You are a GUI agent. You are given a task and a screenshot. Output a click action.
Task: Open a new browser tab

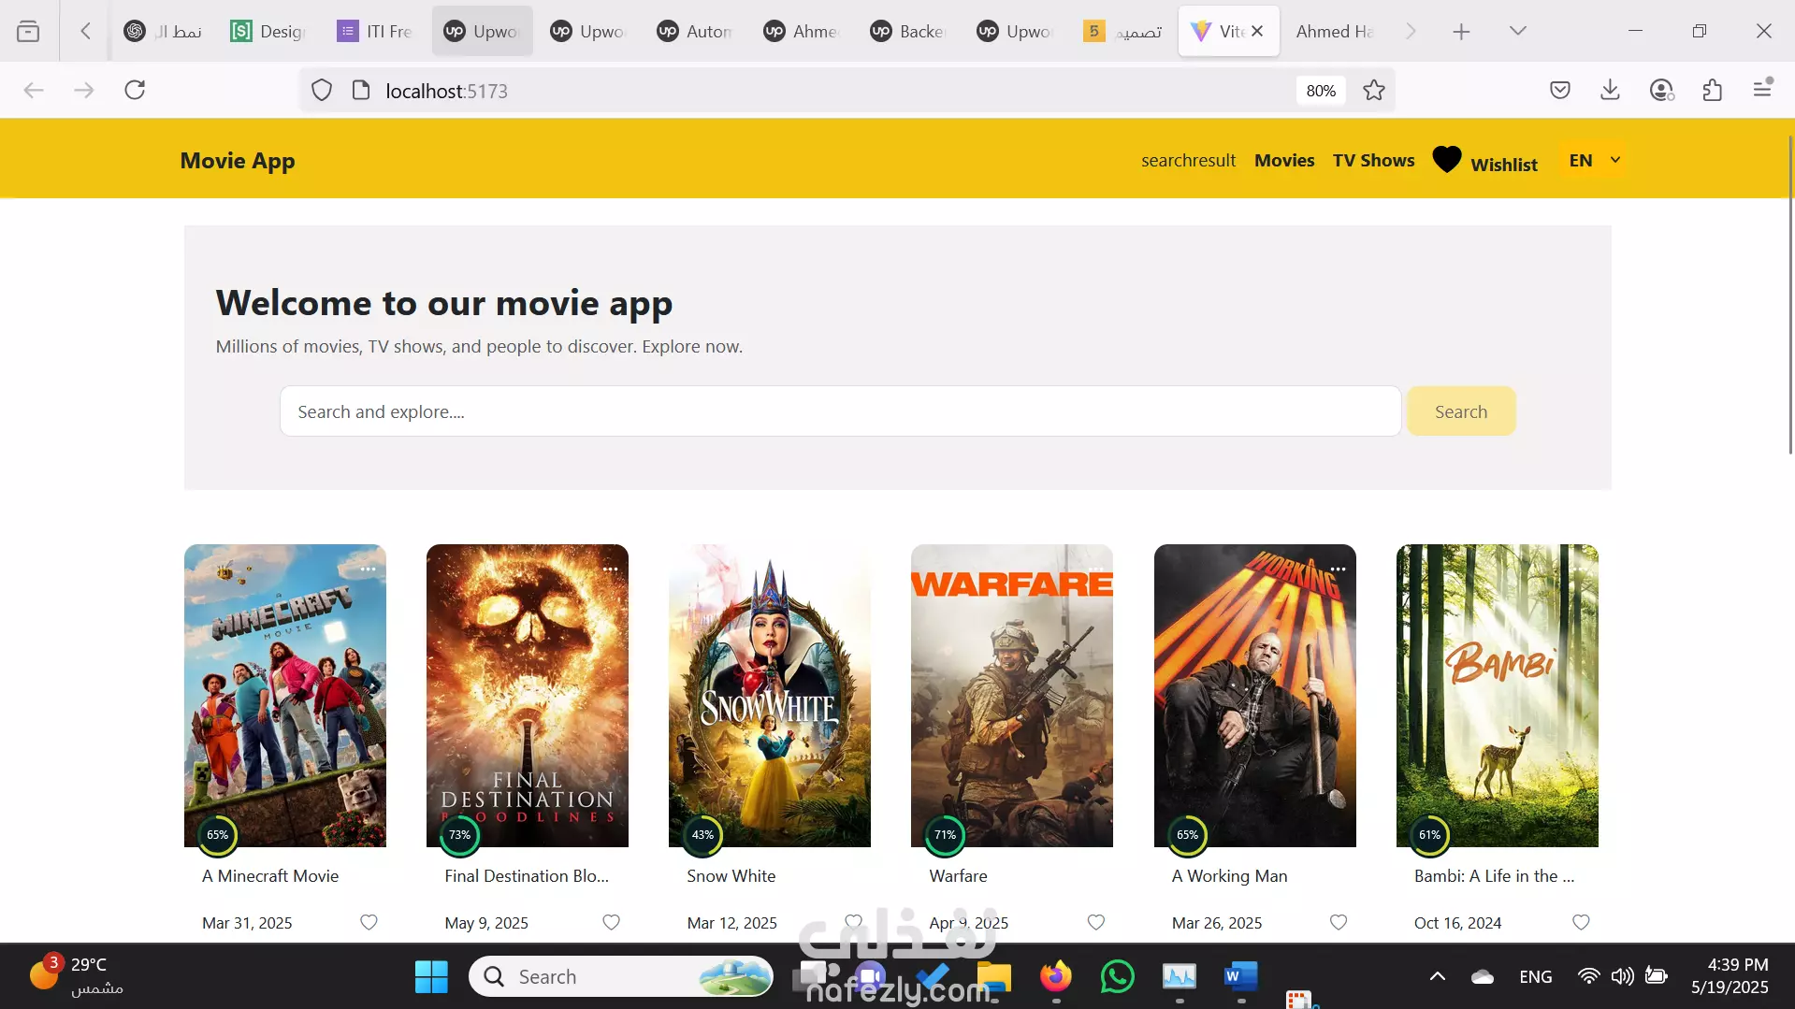tap(1461, 32)
